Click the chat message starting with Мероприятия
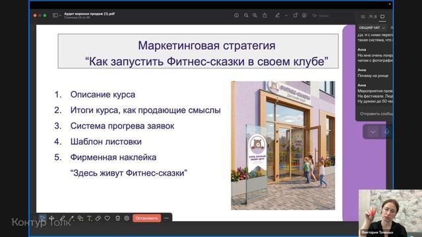 375,96
